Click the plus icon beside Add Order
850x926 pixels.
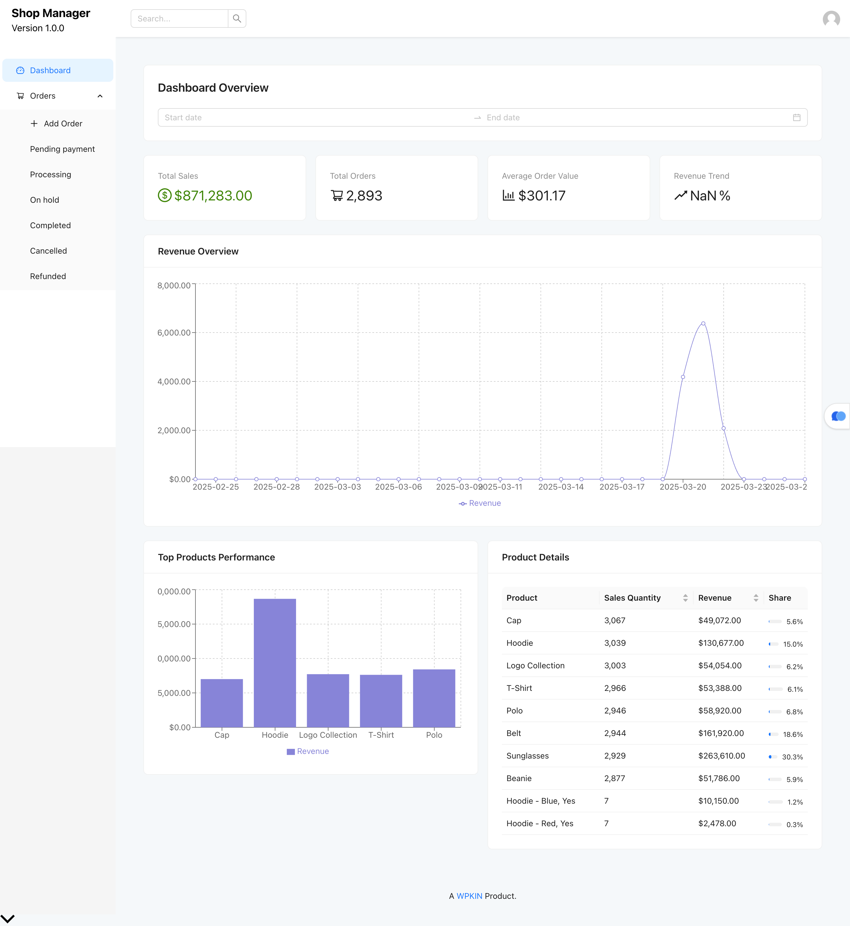pos(34,123)
